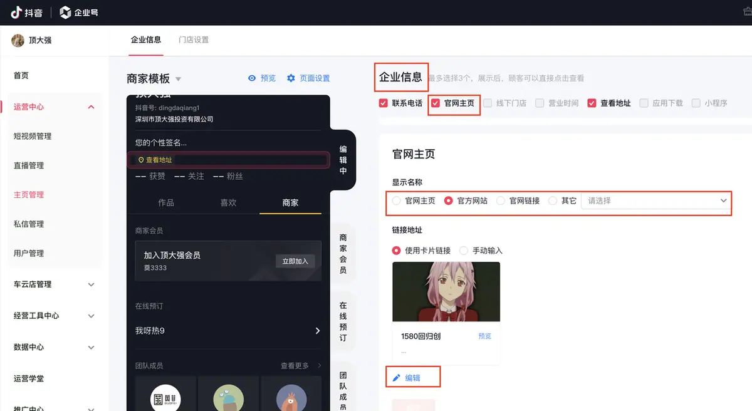Click the 编辑 link under the card
The height and width of the screenshot is (411, 752).
tap(412, 378)
